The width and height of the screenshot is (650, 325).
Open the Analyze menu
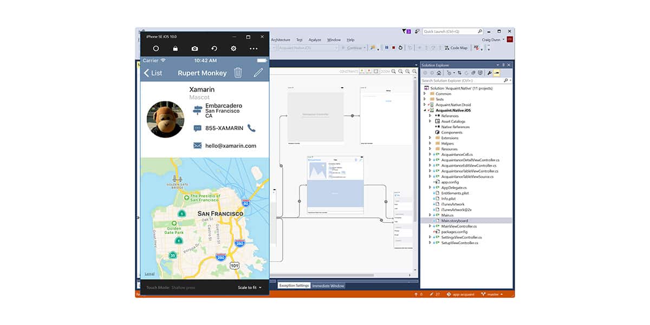tap(315, 40)
